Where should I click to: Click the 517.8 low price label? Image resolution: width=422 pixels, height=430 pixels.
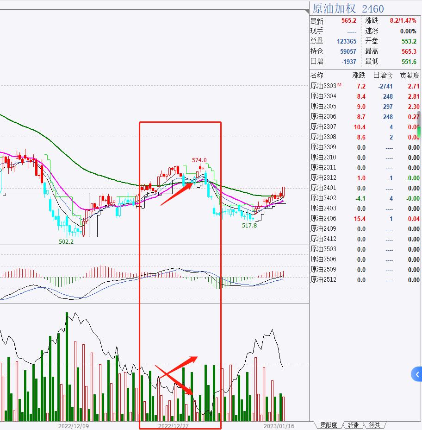click(x=249, y=225)
